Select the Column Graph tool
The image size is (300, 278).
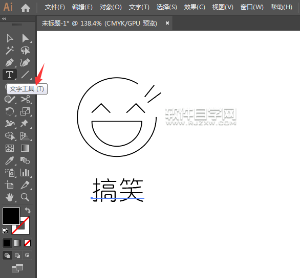25,173
